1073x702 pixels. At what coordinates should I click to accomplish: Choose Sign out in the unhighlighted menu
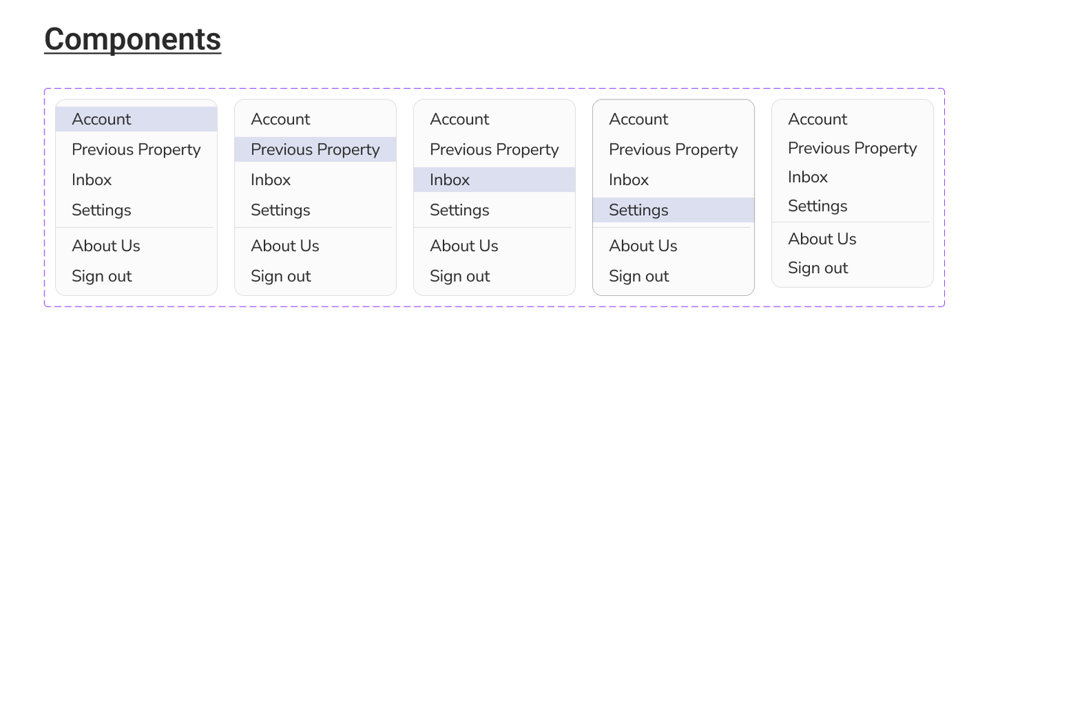(x=818, y=268)
